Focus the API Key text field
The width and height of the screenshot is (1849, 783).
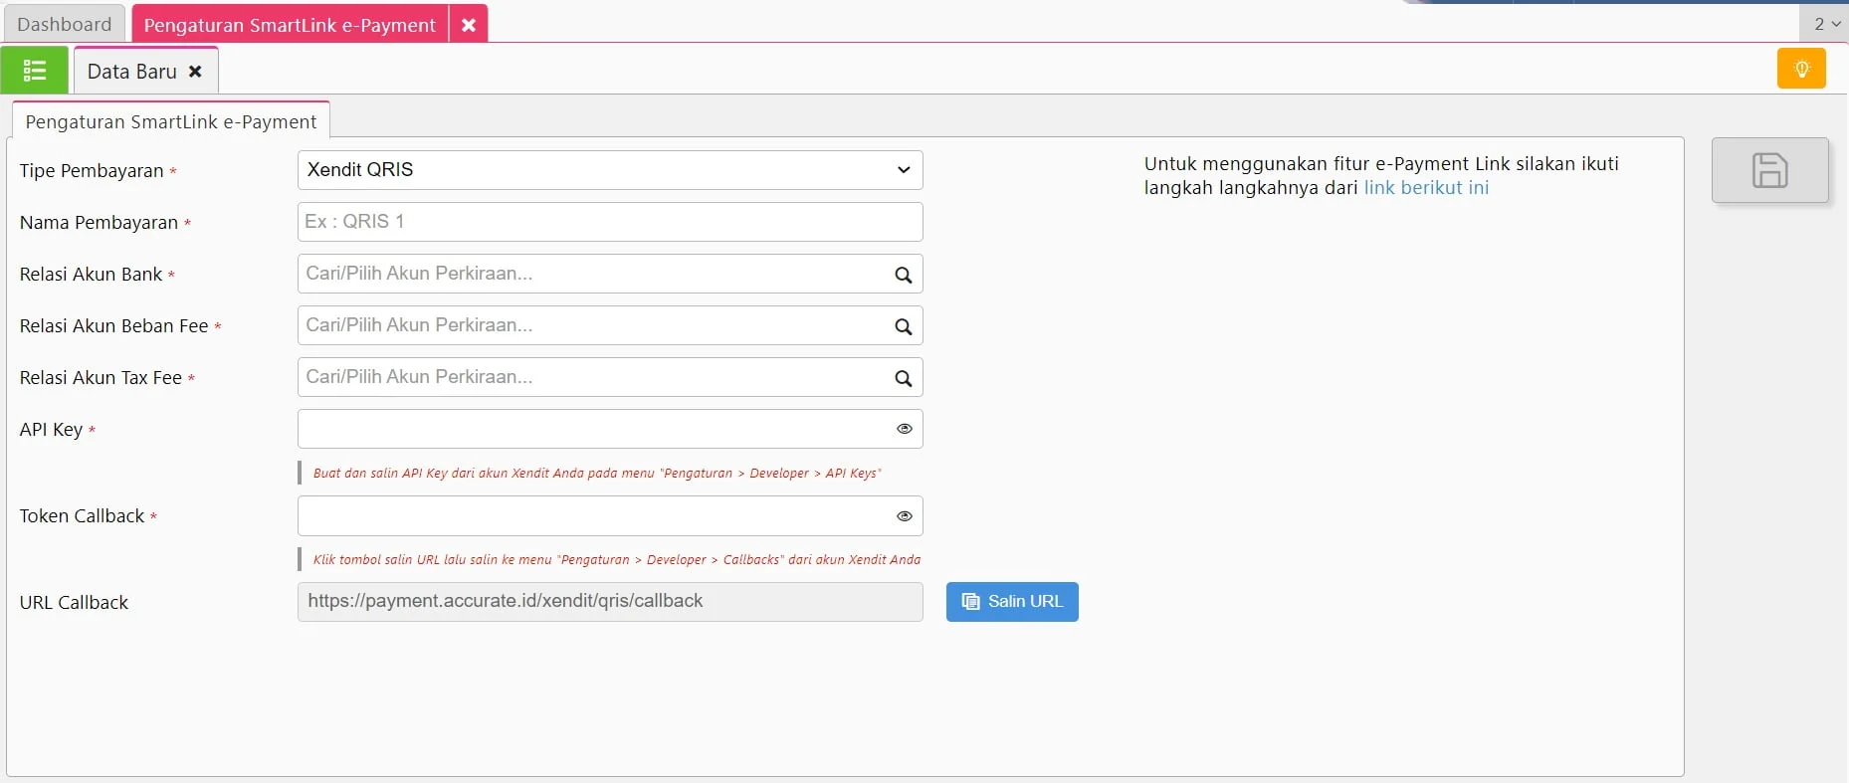click(x=592, y=429)
